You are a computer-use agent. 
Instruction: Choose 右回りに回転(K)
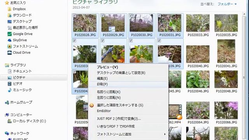109,92
